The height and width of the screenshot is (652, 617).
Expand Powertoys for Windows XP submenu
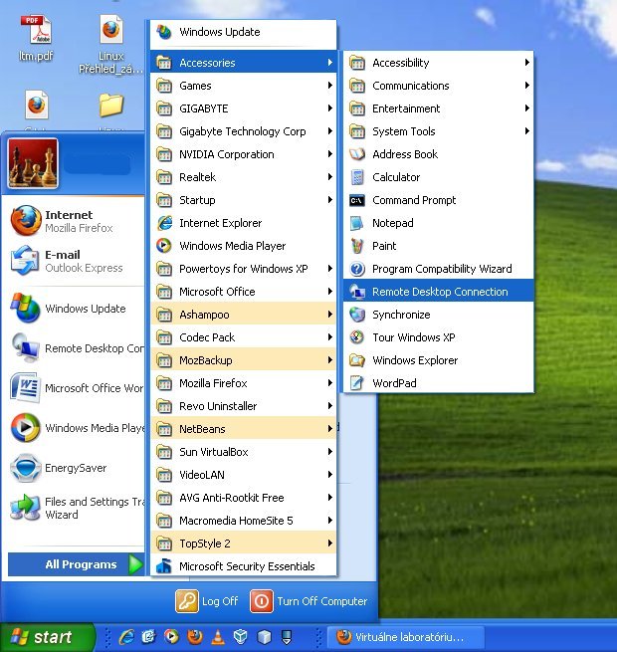[243, 269]
